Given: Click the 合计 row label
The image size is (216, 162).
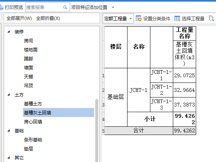Looking at the screenshot, I should [x=139, y=130].
